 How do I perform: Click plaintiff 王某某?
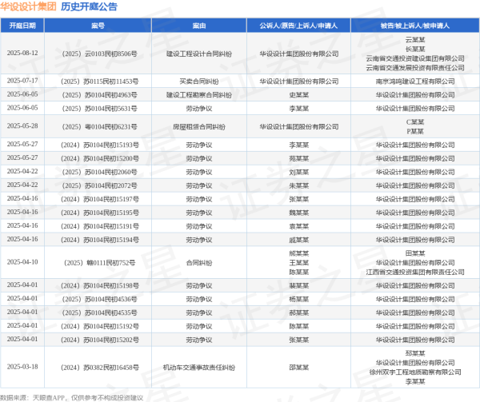point(298,263)
